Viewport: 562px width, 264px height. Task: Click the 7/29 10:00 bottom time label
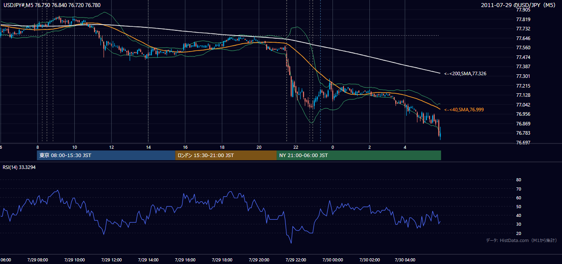click(x=74, y=260)
